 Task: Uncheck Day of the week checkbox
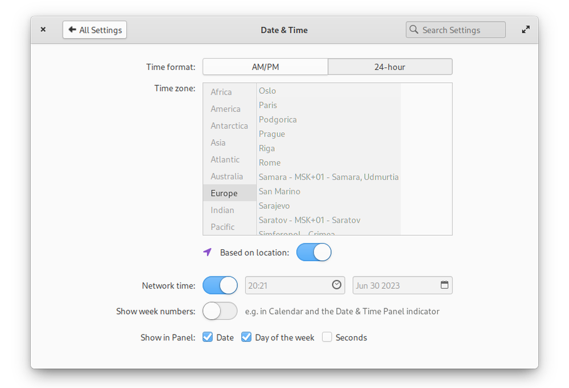pyautogui.click(x=246, y=337)
